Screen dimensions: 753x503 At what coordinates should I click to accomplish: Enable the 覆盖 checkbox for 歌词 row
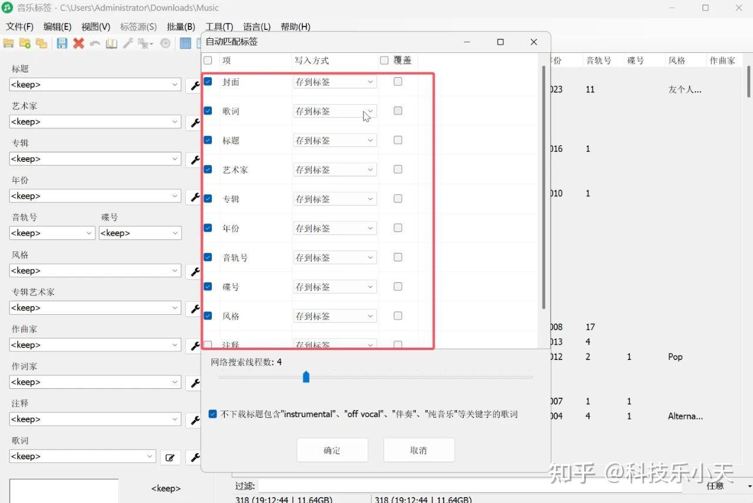pyautogui.click(x=398, y=111)
